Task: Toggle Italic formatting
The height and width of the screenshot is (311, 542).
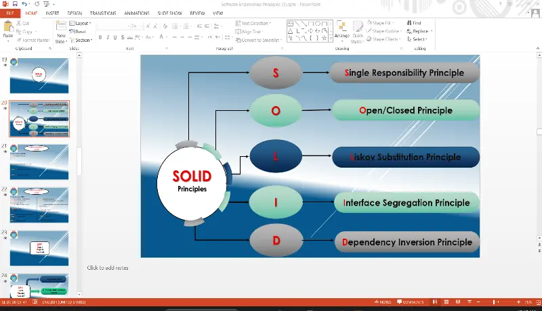Action: click(108, 37)
